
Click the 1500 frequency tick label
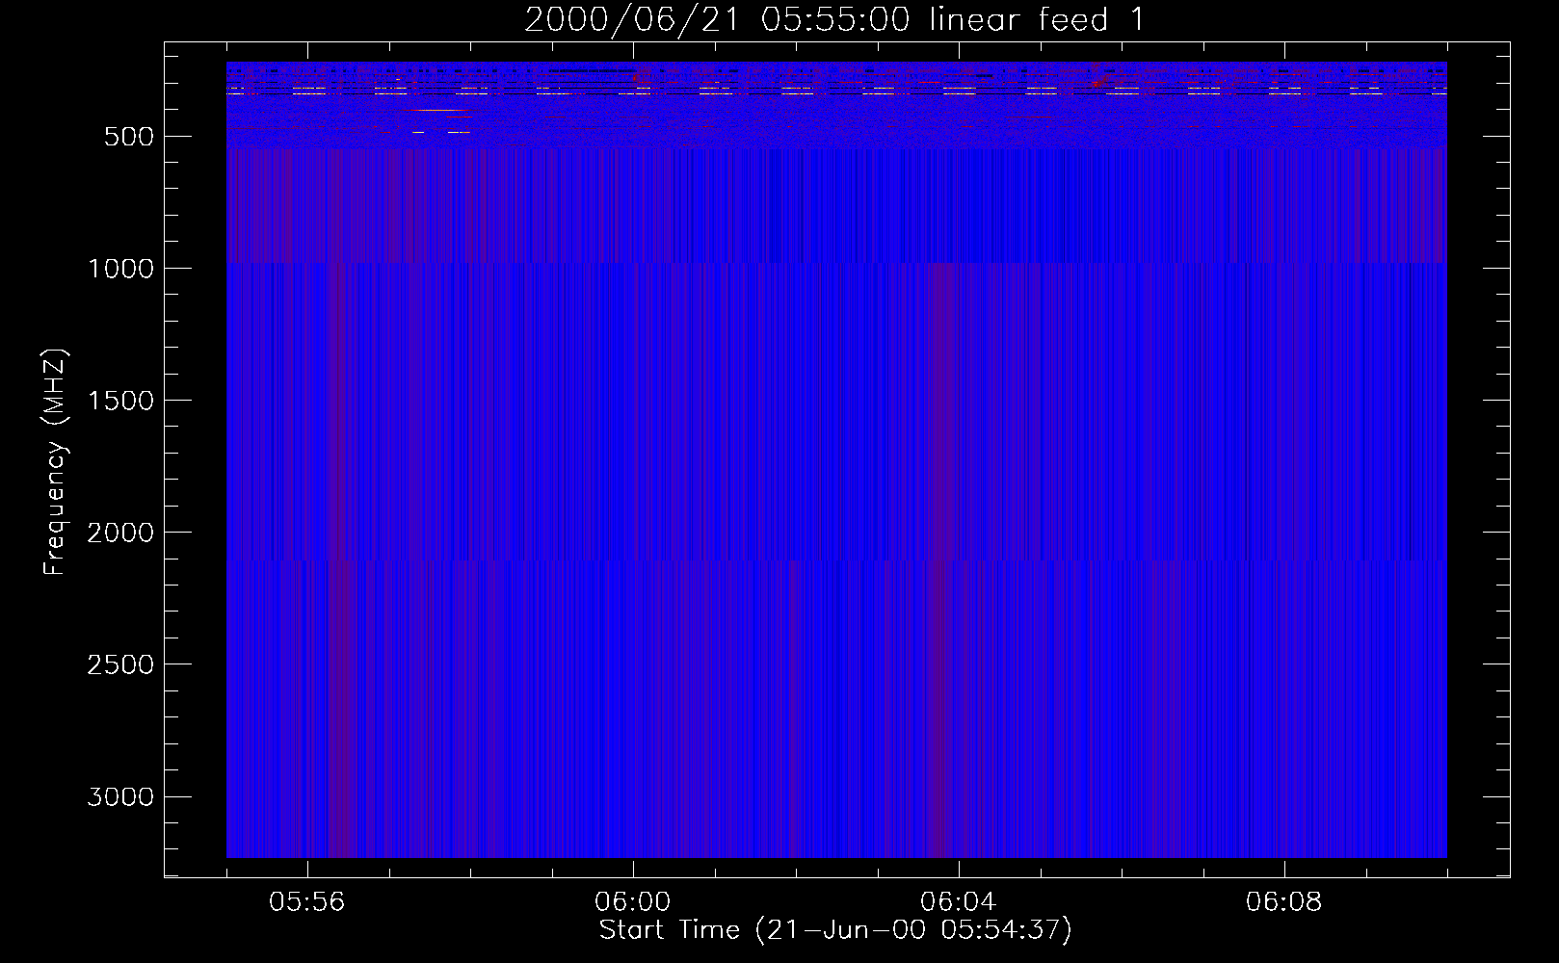(120, 401)
